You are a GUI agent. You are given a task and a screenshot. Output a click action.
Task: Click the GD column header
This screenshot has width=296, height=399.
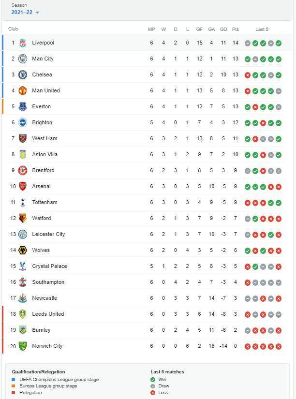click(x=223, y=30)
